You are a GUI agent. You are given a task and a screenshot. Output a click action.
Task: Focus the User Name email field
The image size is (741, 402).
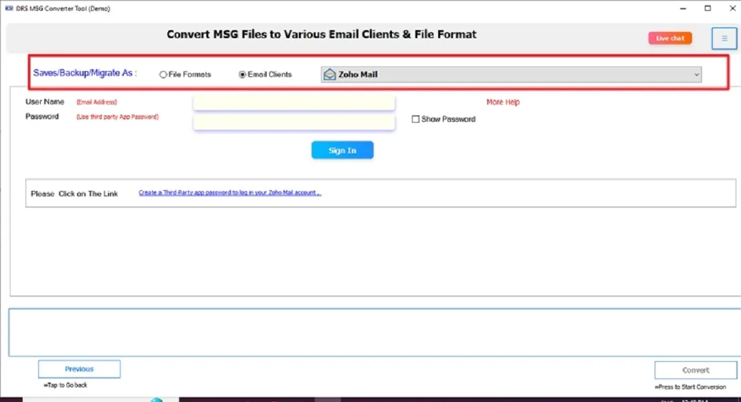click(293, 103)
